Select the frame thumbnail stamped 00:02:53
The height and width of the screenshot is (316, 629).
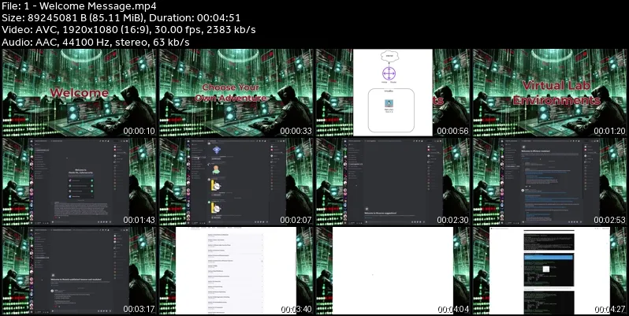point(550,182)
